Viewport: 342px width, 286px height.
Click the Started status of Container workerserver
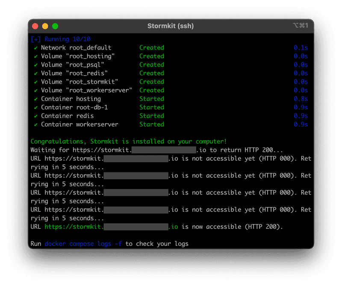[x=152, y=124]
